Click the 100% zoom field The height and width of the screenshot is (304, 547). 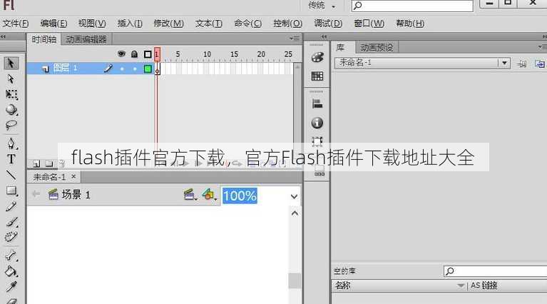240,196
